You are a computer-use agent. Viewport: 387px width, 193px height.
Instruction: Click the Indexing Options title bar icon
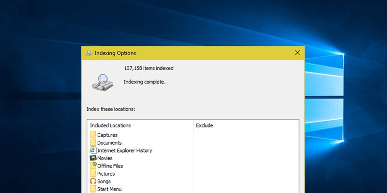89,53
